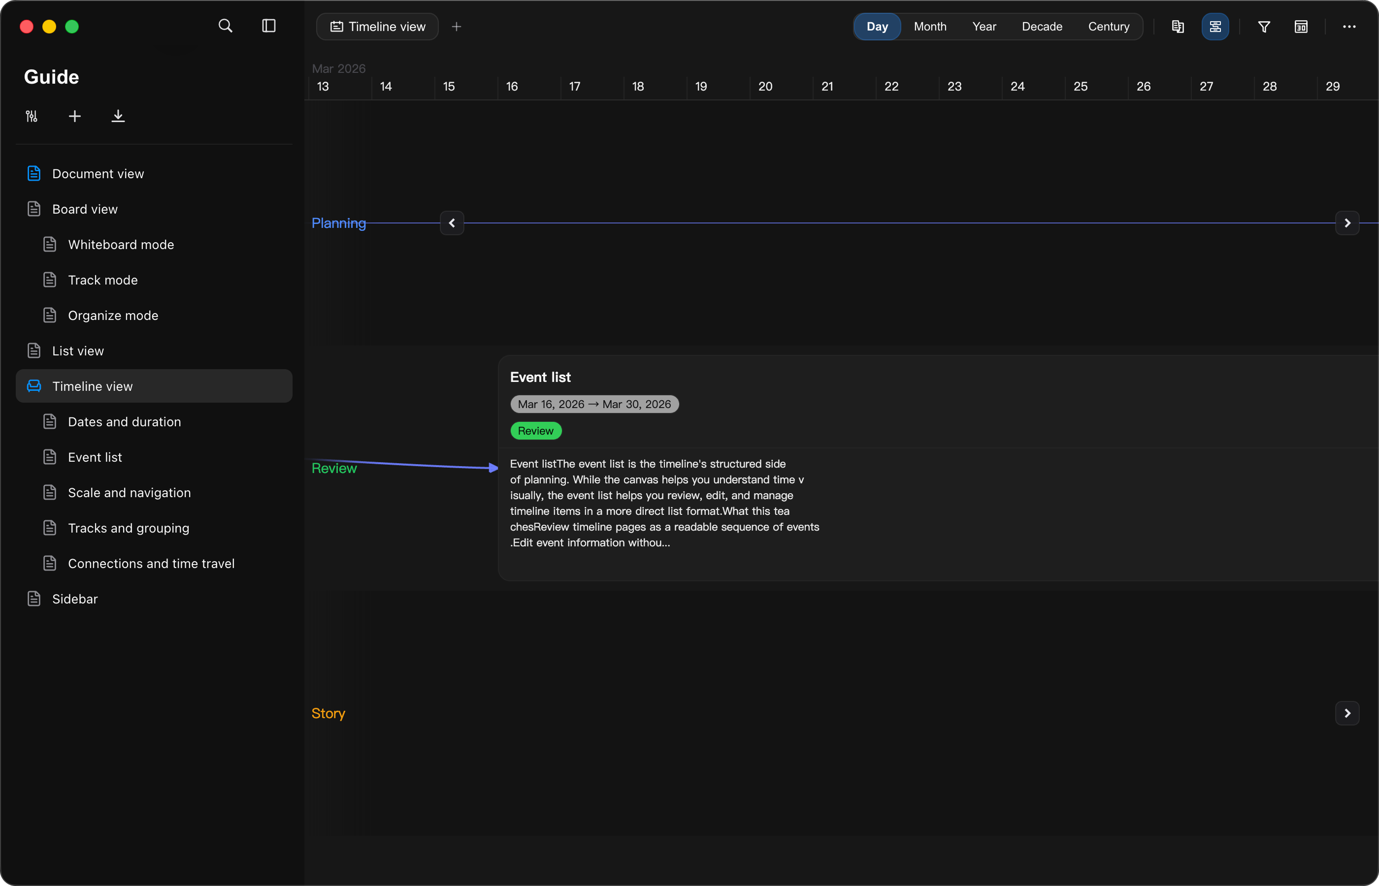Open Document view in sidebar
The height and width of the screenshot is (886, 1379).
pyautogui.click(x=154, y=173)
